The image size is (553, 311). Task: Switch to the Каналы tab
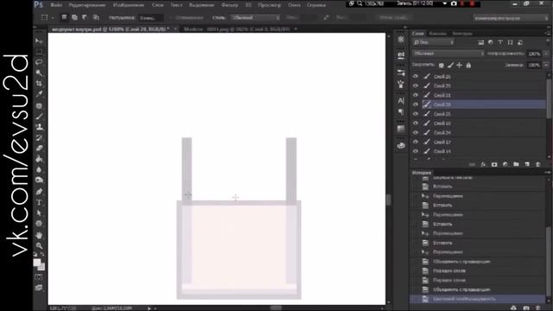point(438,34)
